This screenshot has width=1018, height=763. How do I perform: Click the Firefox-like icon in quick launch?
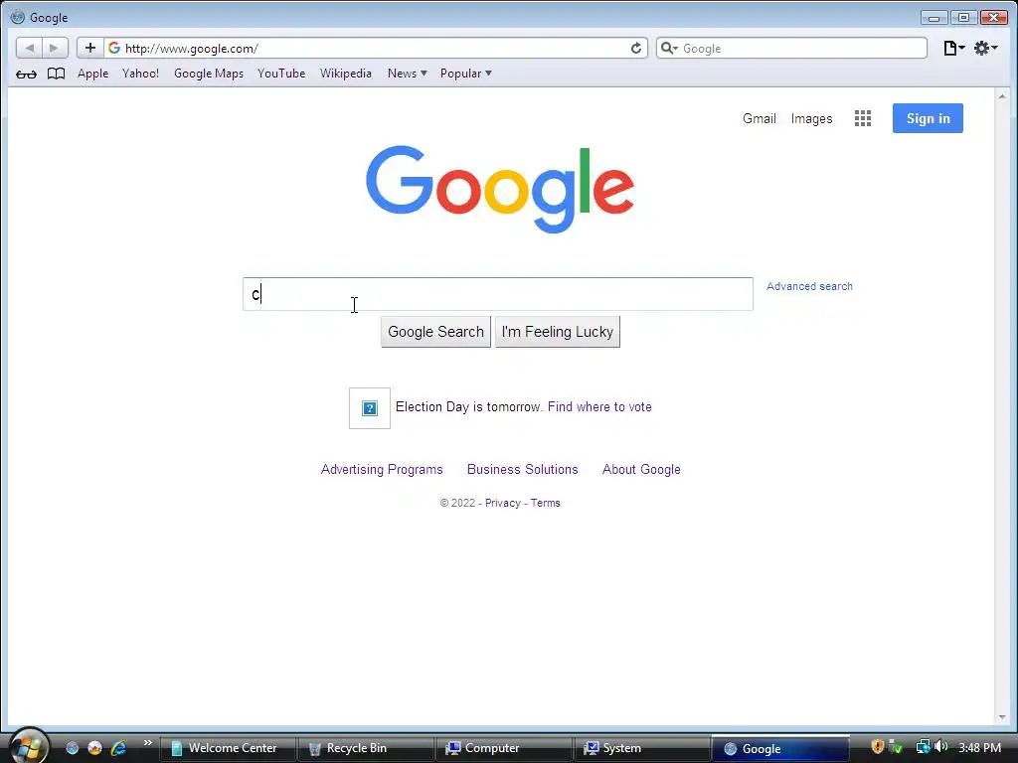tap(95, 748)
